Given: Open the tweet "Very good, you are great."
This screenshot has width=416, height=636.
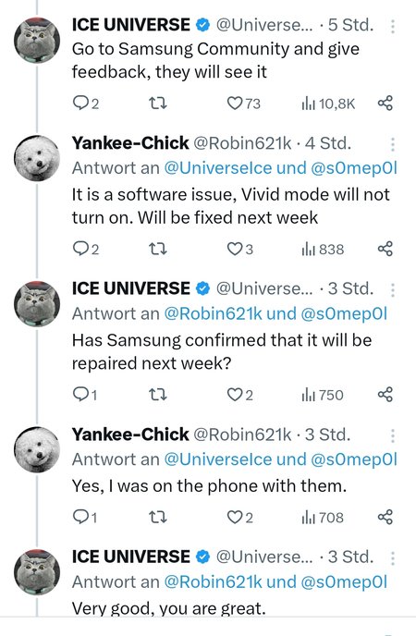Looking at the screenshot, I should pos(168,608).
